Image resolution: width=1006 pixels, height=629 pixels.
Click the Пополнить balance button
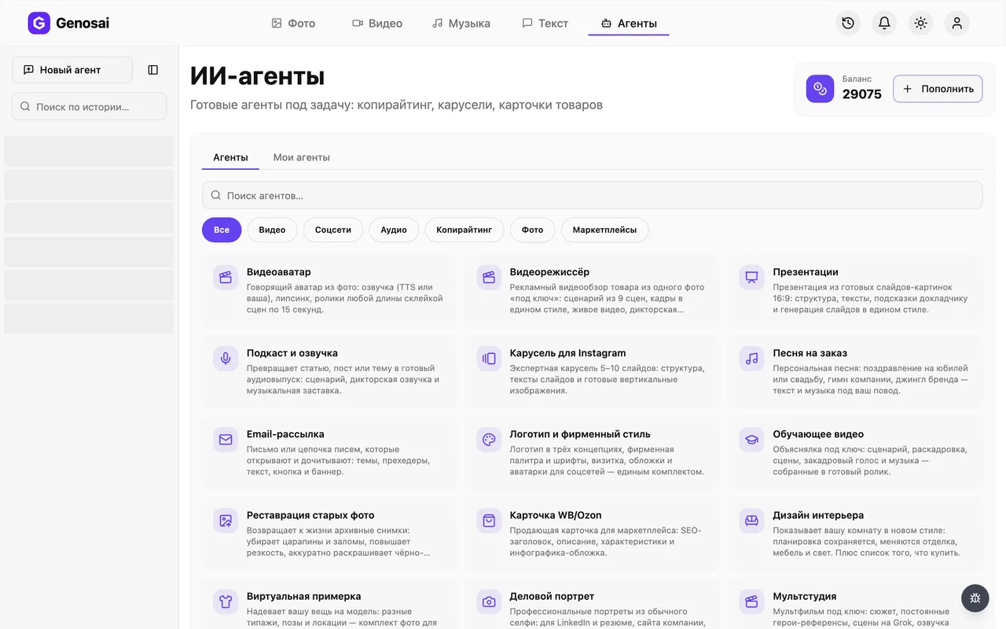(x=938, y=89)
